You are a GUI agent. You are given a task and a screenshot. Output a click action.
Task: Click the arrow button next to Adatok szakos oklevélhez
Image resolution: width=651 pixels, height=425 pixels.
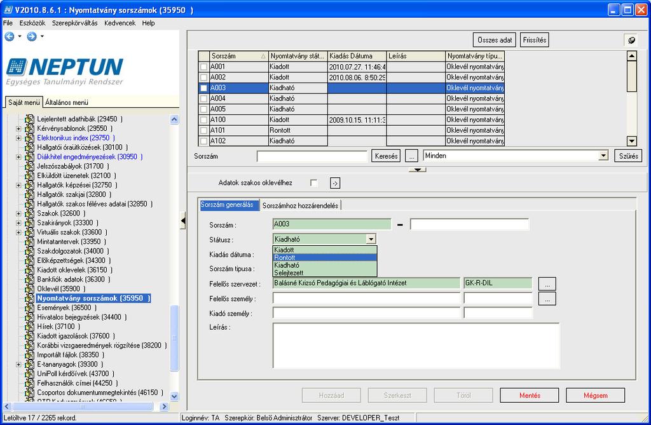(335, 183)
